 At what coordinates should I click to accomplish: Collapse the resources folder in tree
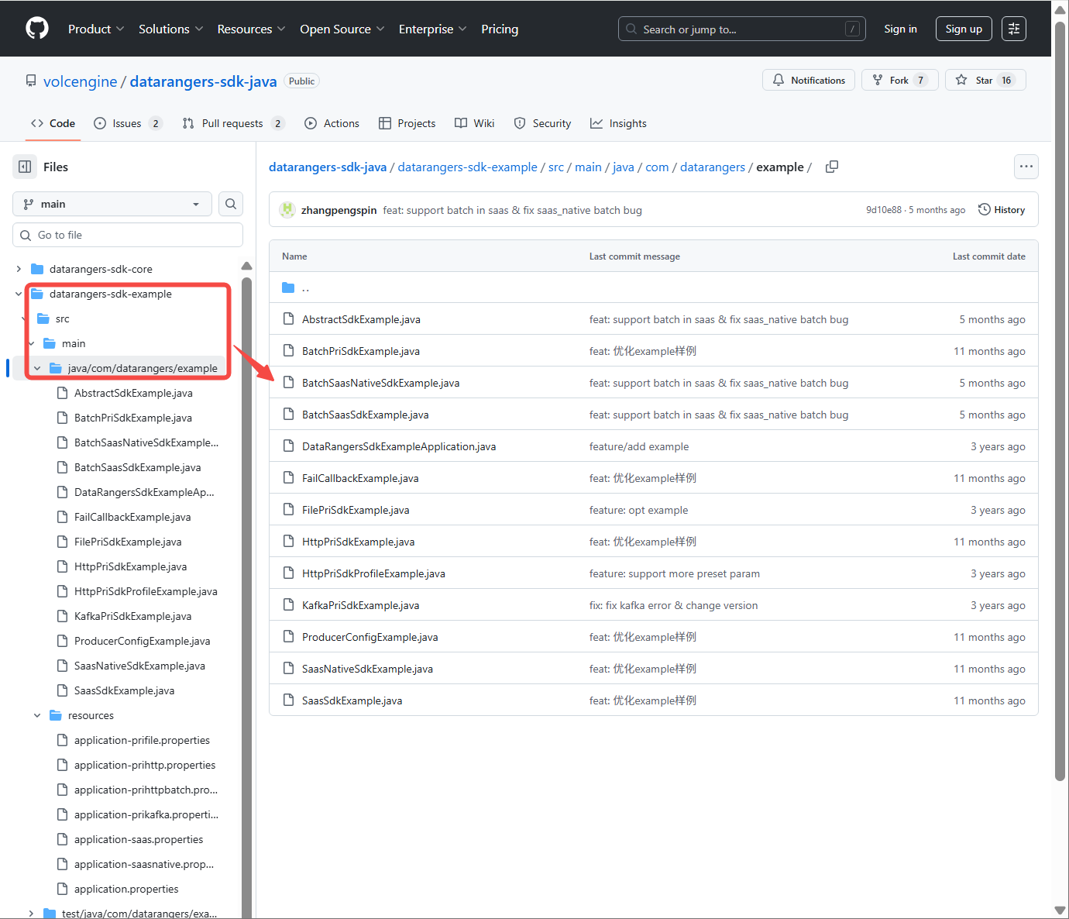click(x=37, y=715)
